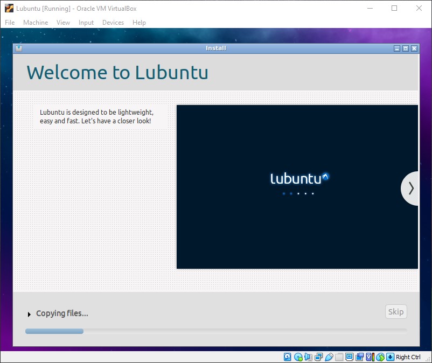Click the display settings status icon
Viewport: 432px width, 363px height.
[348, 357]
